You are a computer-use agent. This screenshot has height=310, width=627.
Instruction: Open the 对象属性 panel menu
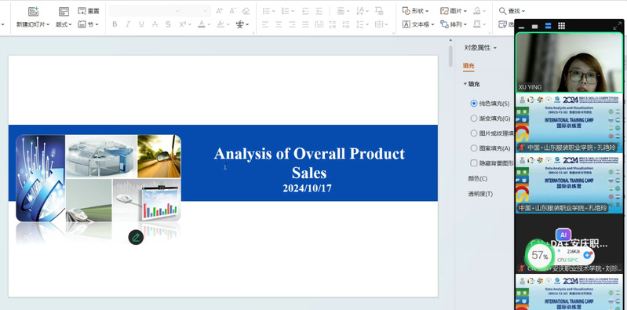[480, 48]
